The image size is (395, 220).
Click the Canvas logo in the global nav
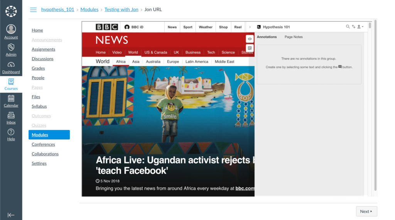pyautogui.click(x=11, y=11)
